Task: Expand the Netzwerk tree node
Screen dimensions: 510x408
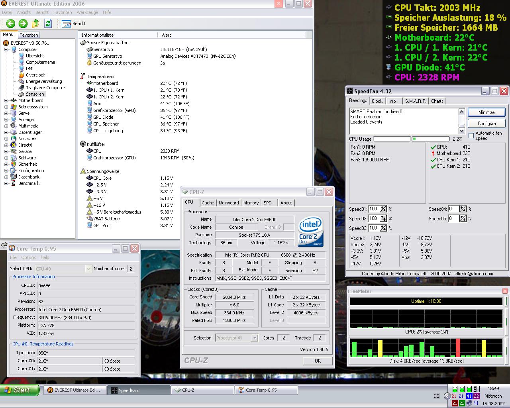Action: [6, 139]
